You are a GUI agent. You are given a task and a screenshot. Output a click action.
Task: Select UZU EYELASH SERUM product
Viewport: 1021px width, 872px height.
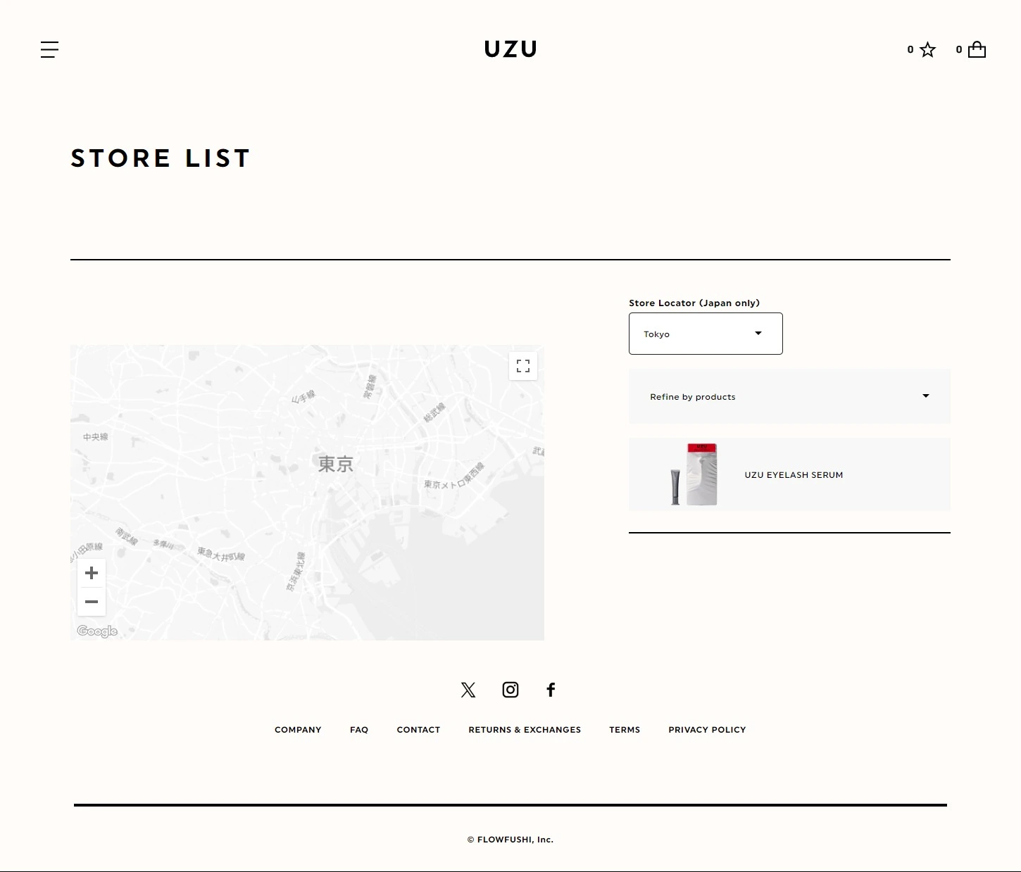click(794, 475)
